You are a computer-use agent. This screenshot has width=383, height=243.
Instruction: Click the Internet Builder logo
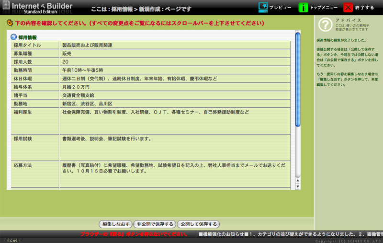coord(37,7)
